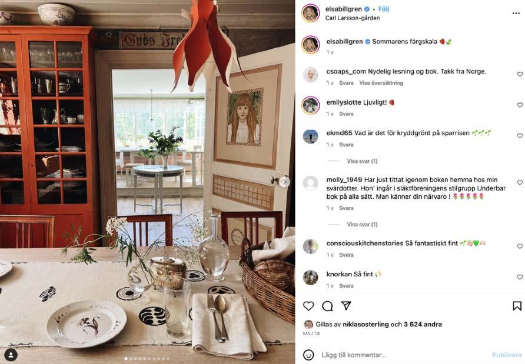Select the second carousel dot indicator

click(x=130, y=359)
